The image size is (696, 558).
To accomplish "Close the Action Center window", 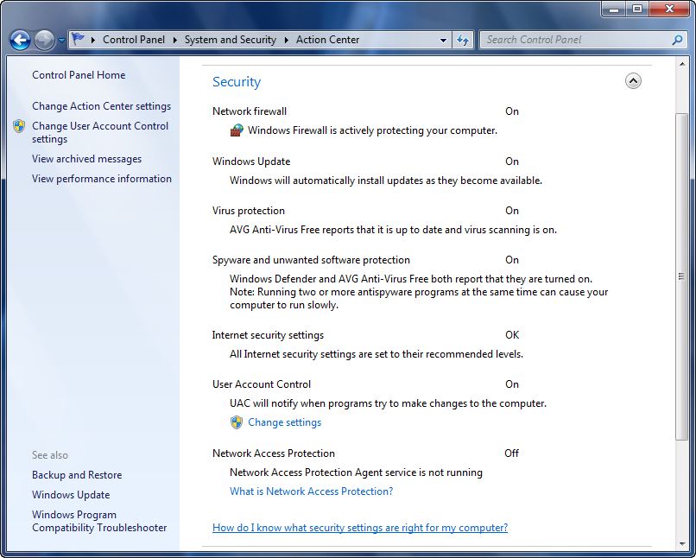I will (x=669, y=9).
